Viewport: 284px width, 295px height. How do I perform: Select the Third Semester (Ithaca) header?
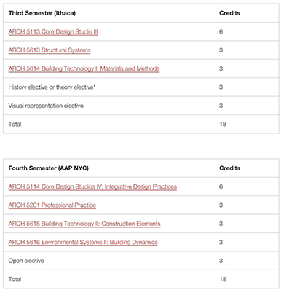[x=42, y=13]
